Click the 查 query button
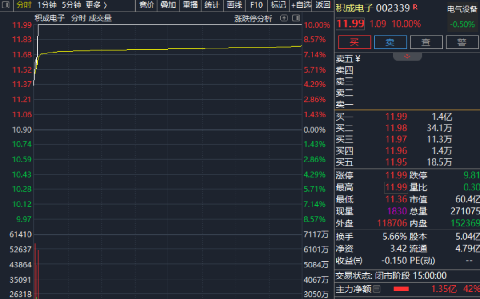480x299 pixels. click(426, 42)
